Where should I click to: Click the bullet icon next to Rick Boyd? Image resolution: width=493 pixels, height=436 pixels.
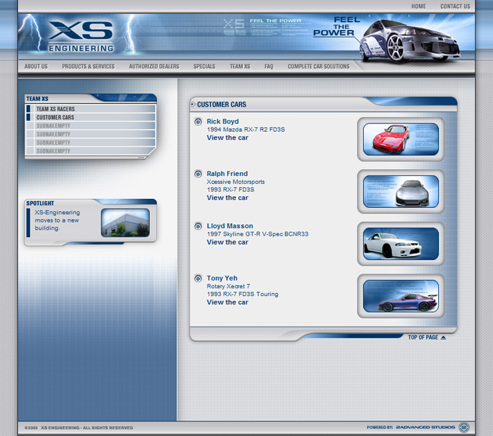tap(198, 121)
